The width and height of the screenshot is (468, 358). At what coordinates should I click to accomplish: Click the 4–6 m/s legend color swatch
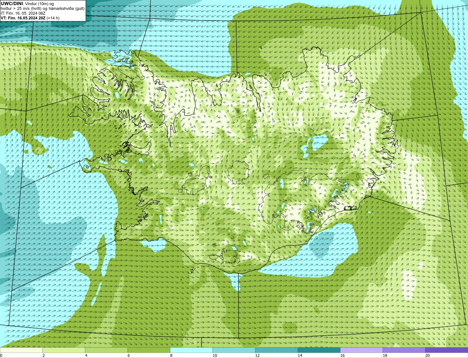(x=106, y=350)
